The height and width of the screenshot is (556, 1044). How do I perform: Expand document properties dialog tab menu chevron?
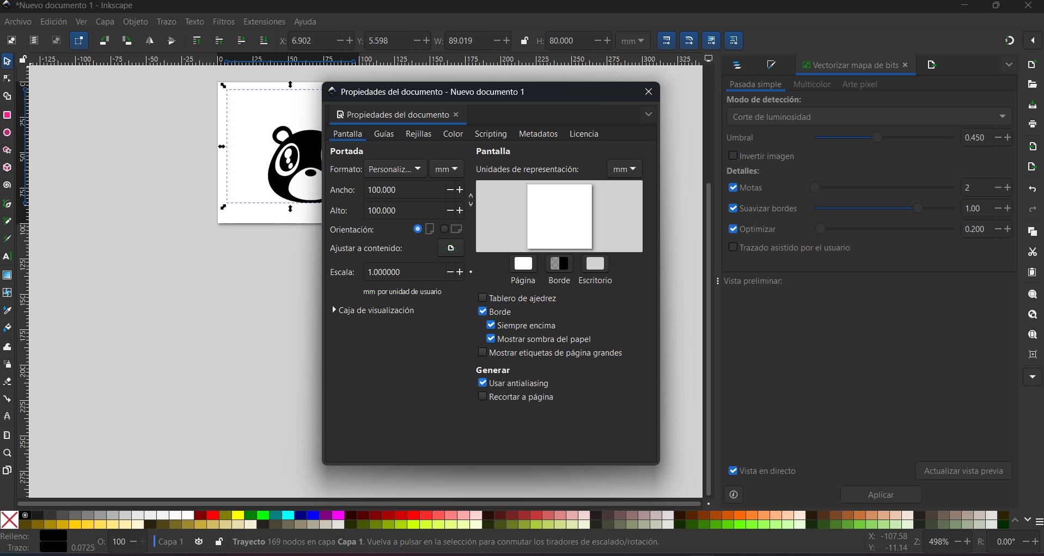pyautogui.click(x=648, y=114)
